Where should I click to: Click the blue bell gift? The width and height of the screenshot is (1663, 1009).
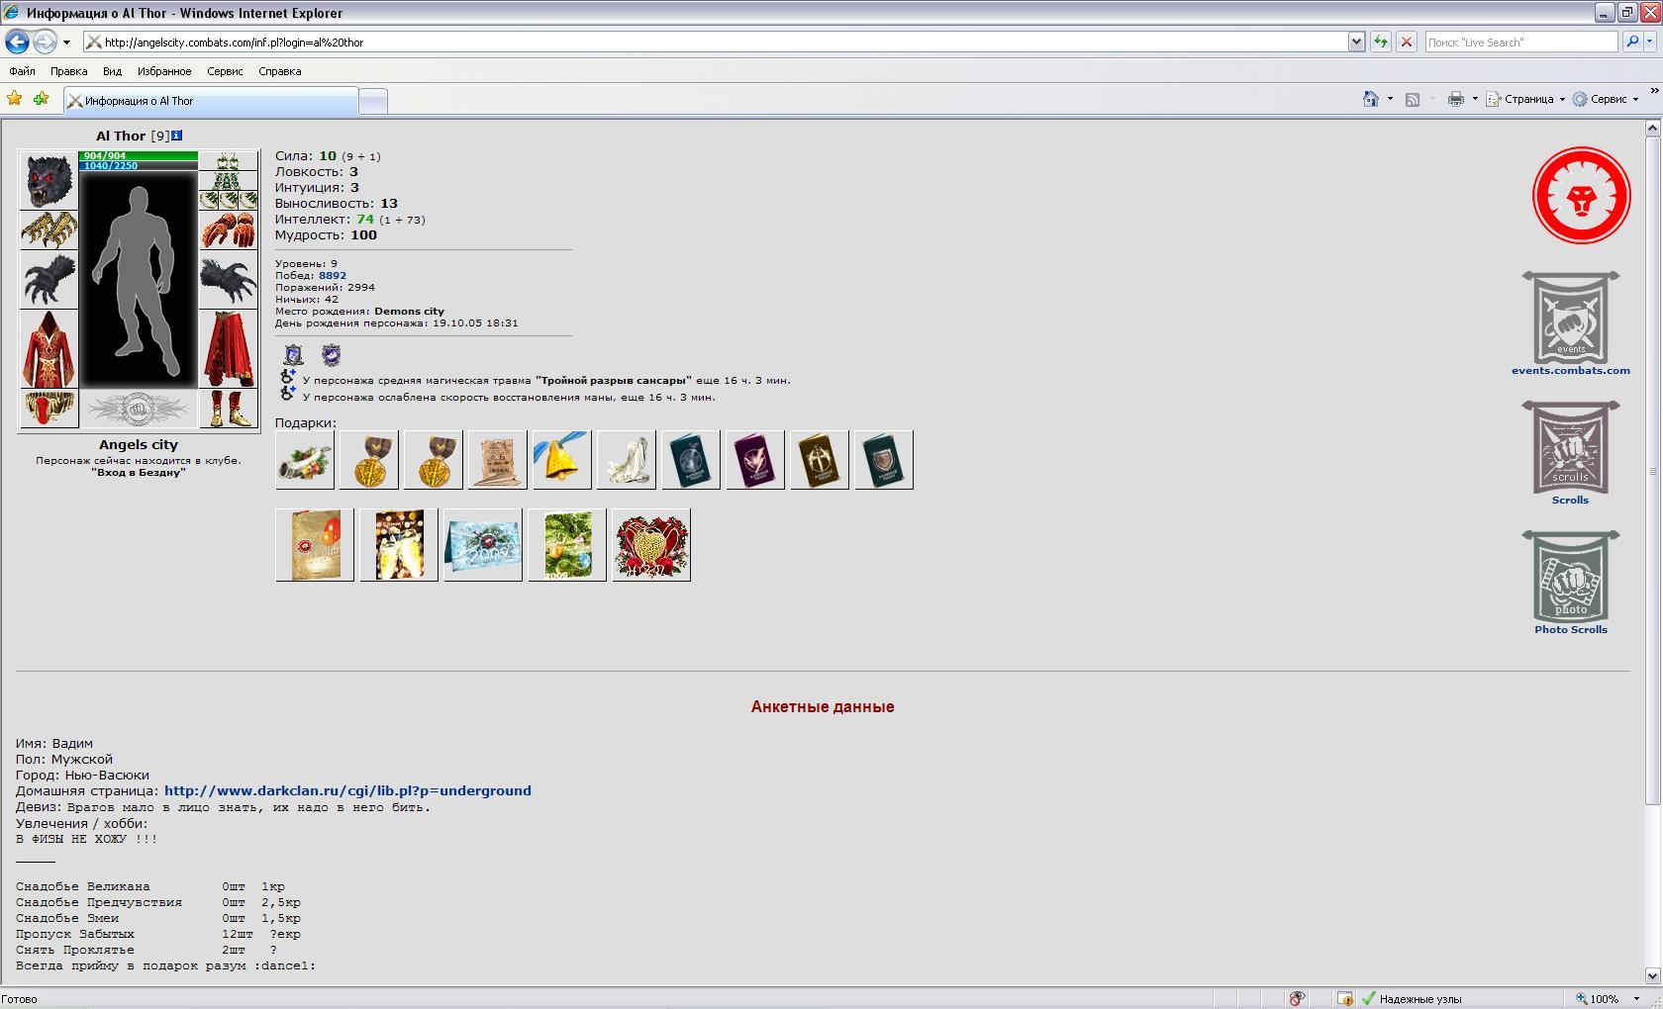pos(562,460)
